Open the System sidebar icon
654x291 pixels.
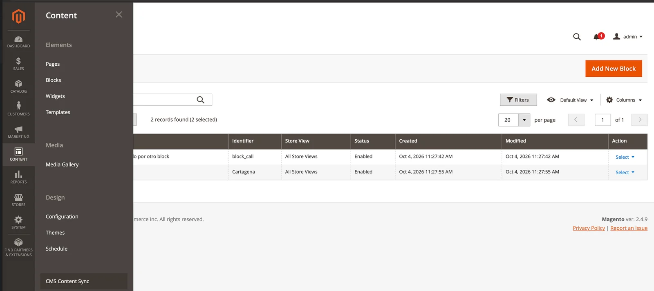(x=18, y=223)
